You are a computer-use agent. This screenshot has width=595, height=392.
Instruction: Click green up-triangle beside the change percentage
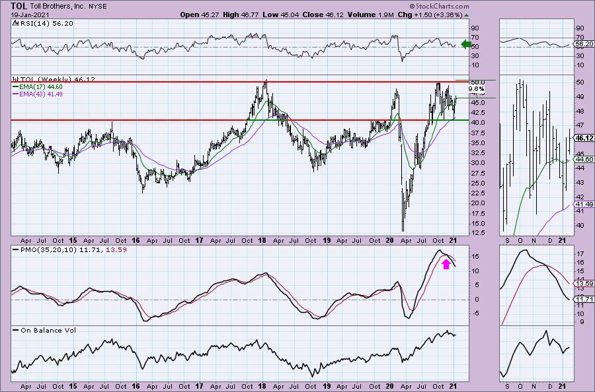(466, 15)
